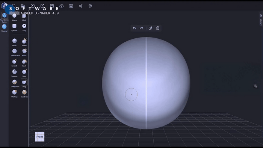263x148 pixels.
Task: Pick the Drag tool beside Squeeze
Action: click(24, 73)
